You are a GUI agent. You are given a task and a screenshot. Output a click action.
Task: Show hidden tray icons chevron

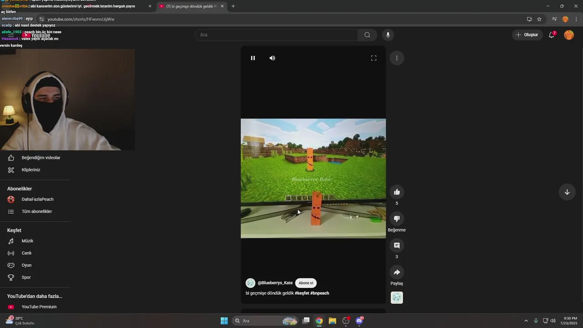(526, 321)
